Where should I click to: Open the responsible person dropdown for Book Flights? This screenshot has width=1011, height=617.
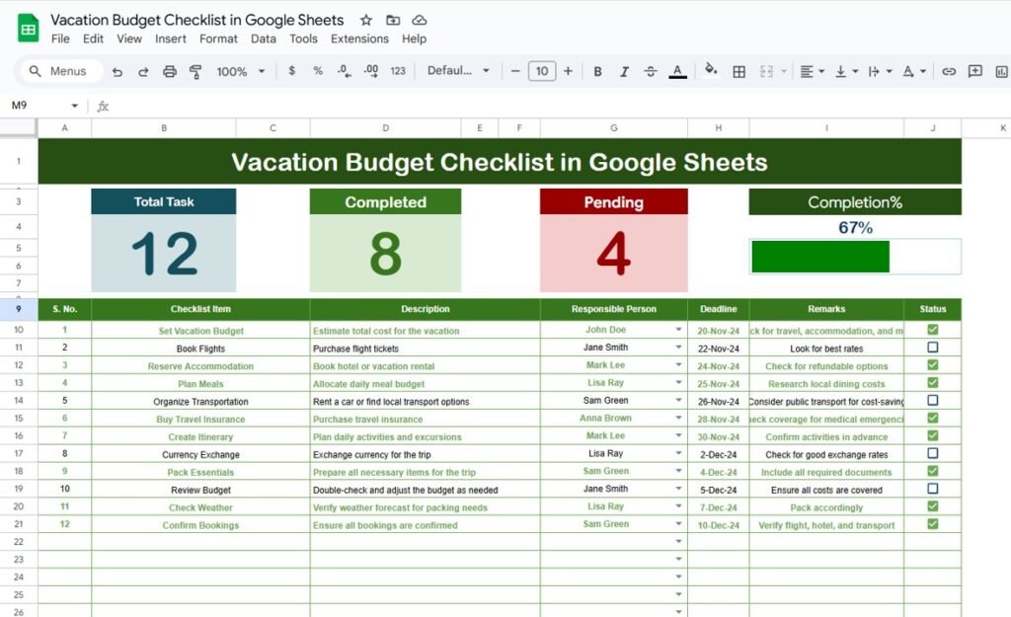point(678,347)
